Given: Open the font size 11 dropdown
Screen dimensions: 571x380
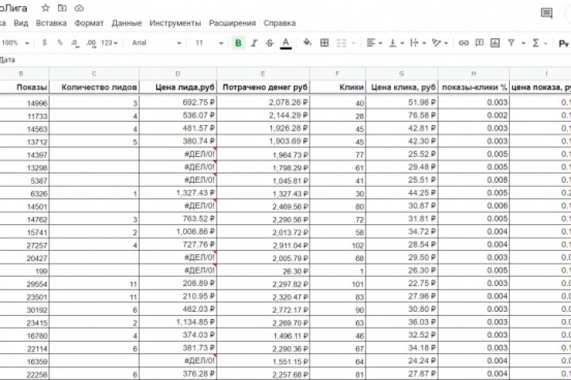Looking at the screenshot, I should (x=209, y=43).
